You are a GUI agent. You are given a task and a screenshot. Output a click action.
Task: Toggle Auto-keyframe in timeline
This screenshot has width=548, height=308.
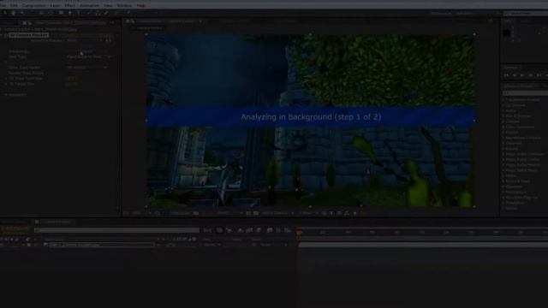[278, 230]
